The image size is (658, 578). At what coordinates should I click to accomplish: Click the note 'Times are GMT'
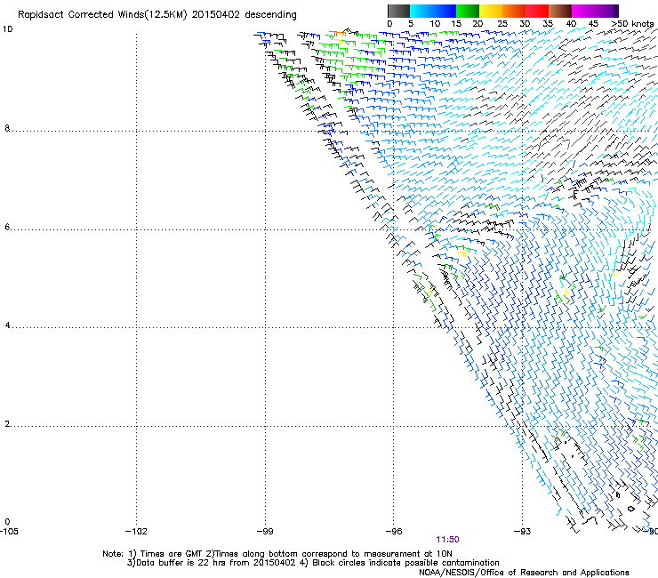(172, 554)
